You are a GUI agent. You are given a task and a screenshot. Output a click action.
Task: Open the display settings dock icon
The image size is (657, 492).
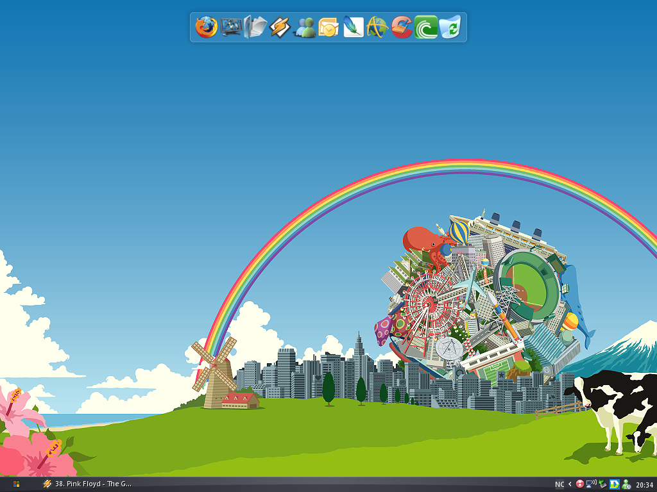(230, 28)
